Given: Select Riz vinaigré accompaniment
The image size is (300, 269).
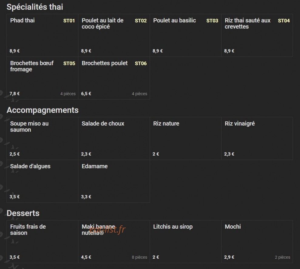Looking at the screenshot, I should (257, 138).
